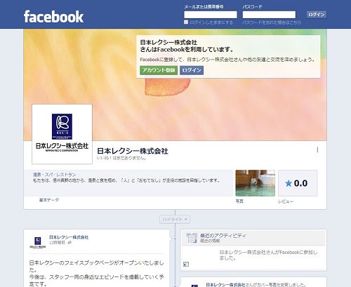Tick the ログインしたままにする checkbox

point(186,22)
